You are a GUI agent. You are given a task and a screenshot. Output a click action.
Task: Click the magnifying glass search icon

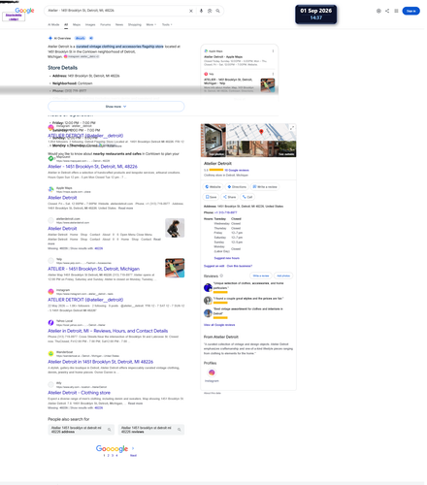coord(218,11)
